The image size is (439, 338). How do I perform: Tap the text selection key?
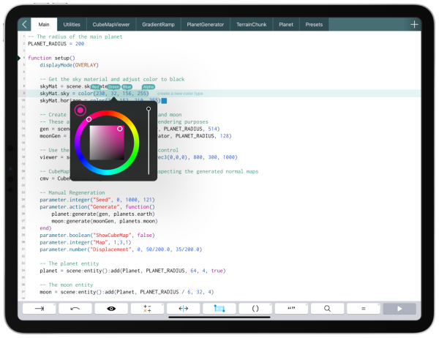point(219,309)
